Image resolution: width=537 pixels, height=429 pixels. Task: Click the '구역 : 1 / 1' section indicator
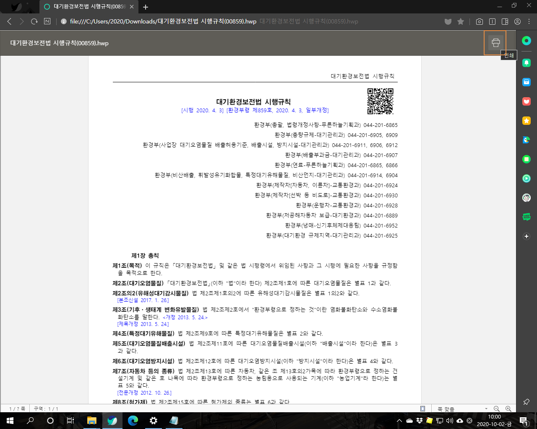pos(46,408)
